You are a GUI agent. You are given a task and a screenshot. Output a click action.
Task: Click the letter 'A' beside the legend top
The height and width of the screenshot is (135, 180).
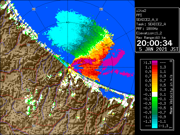point(171,61)
